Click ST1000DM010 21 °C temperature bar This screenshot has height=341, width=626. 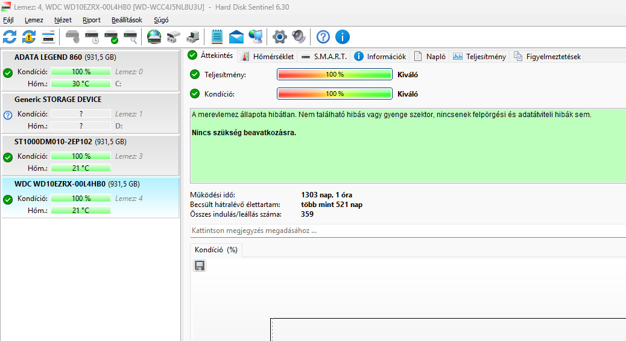pyautogui.click(x=81, y=168)
